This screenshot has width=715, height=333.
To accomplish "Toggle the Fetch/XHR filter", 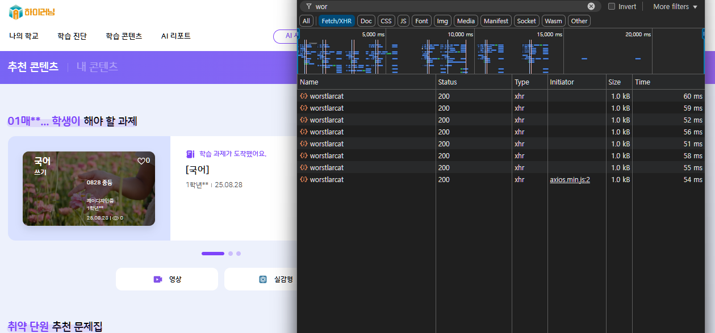I will [337, 21].
